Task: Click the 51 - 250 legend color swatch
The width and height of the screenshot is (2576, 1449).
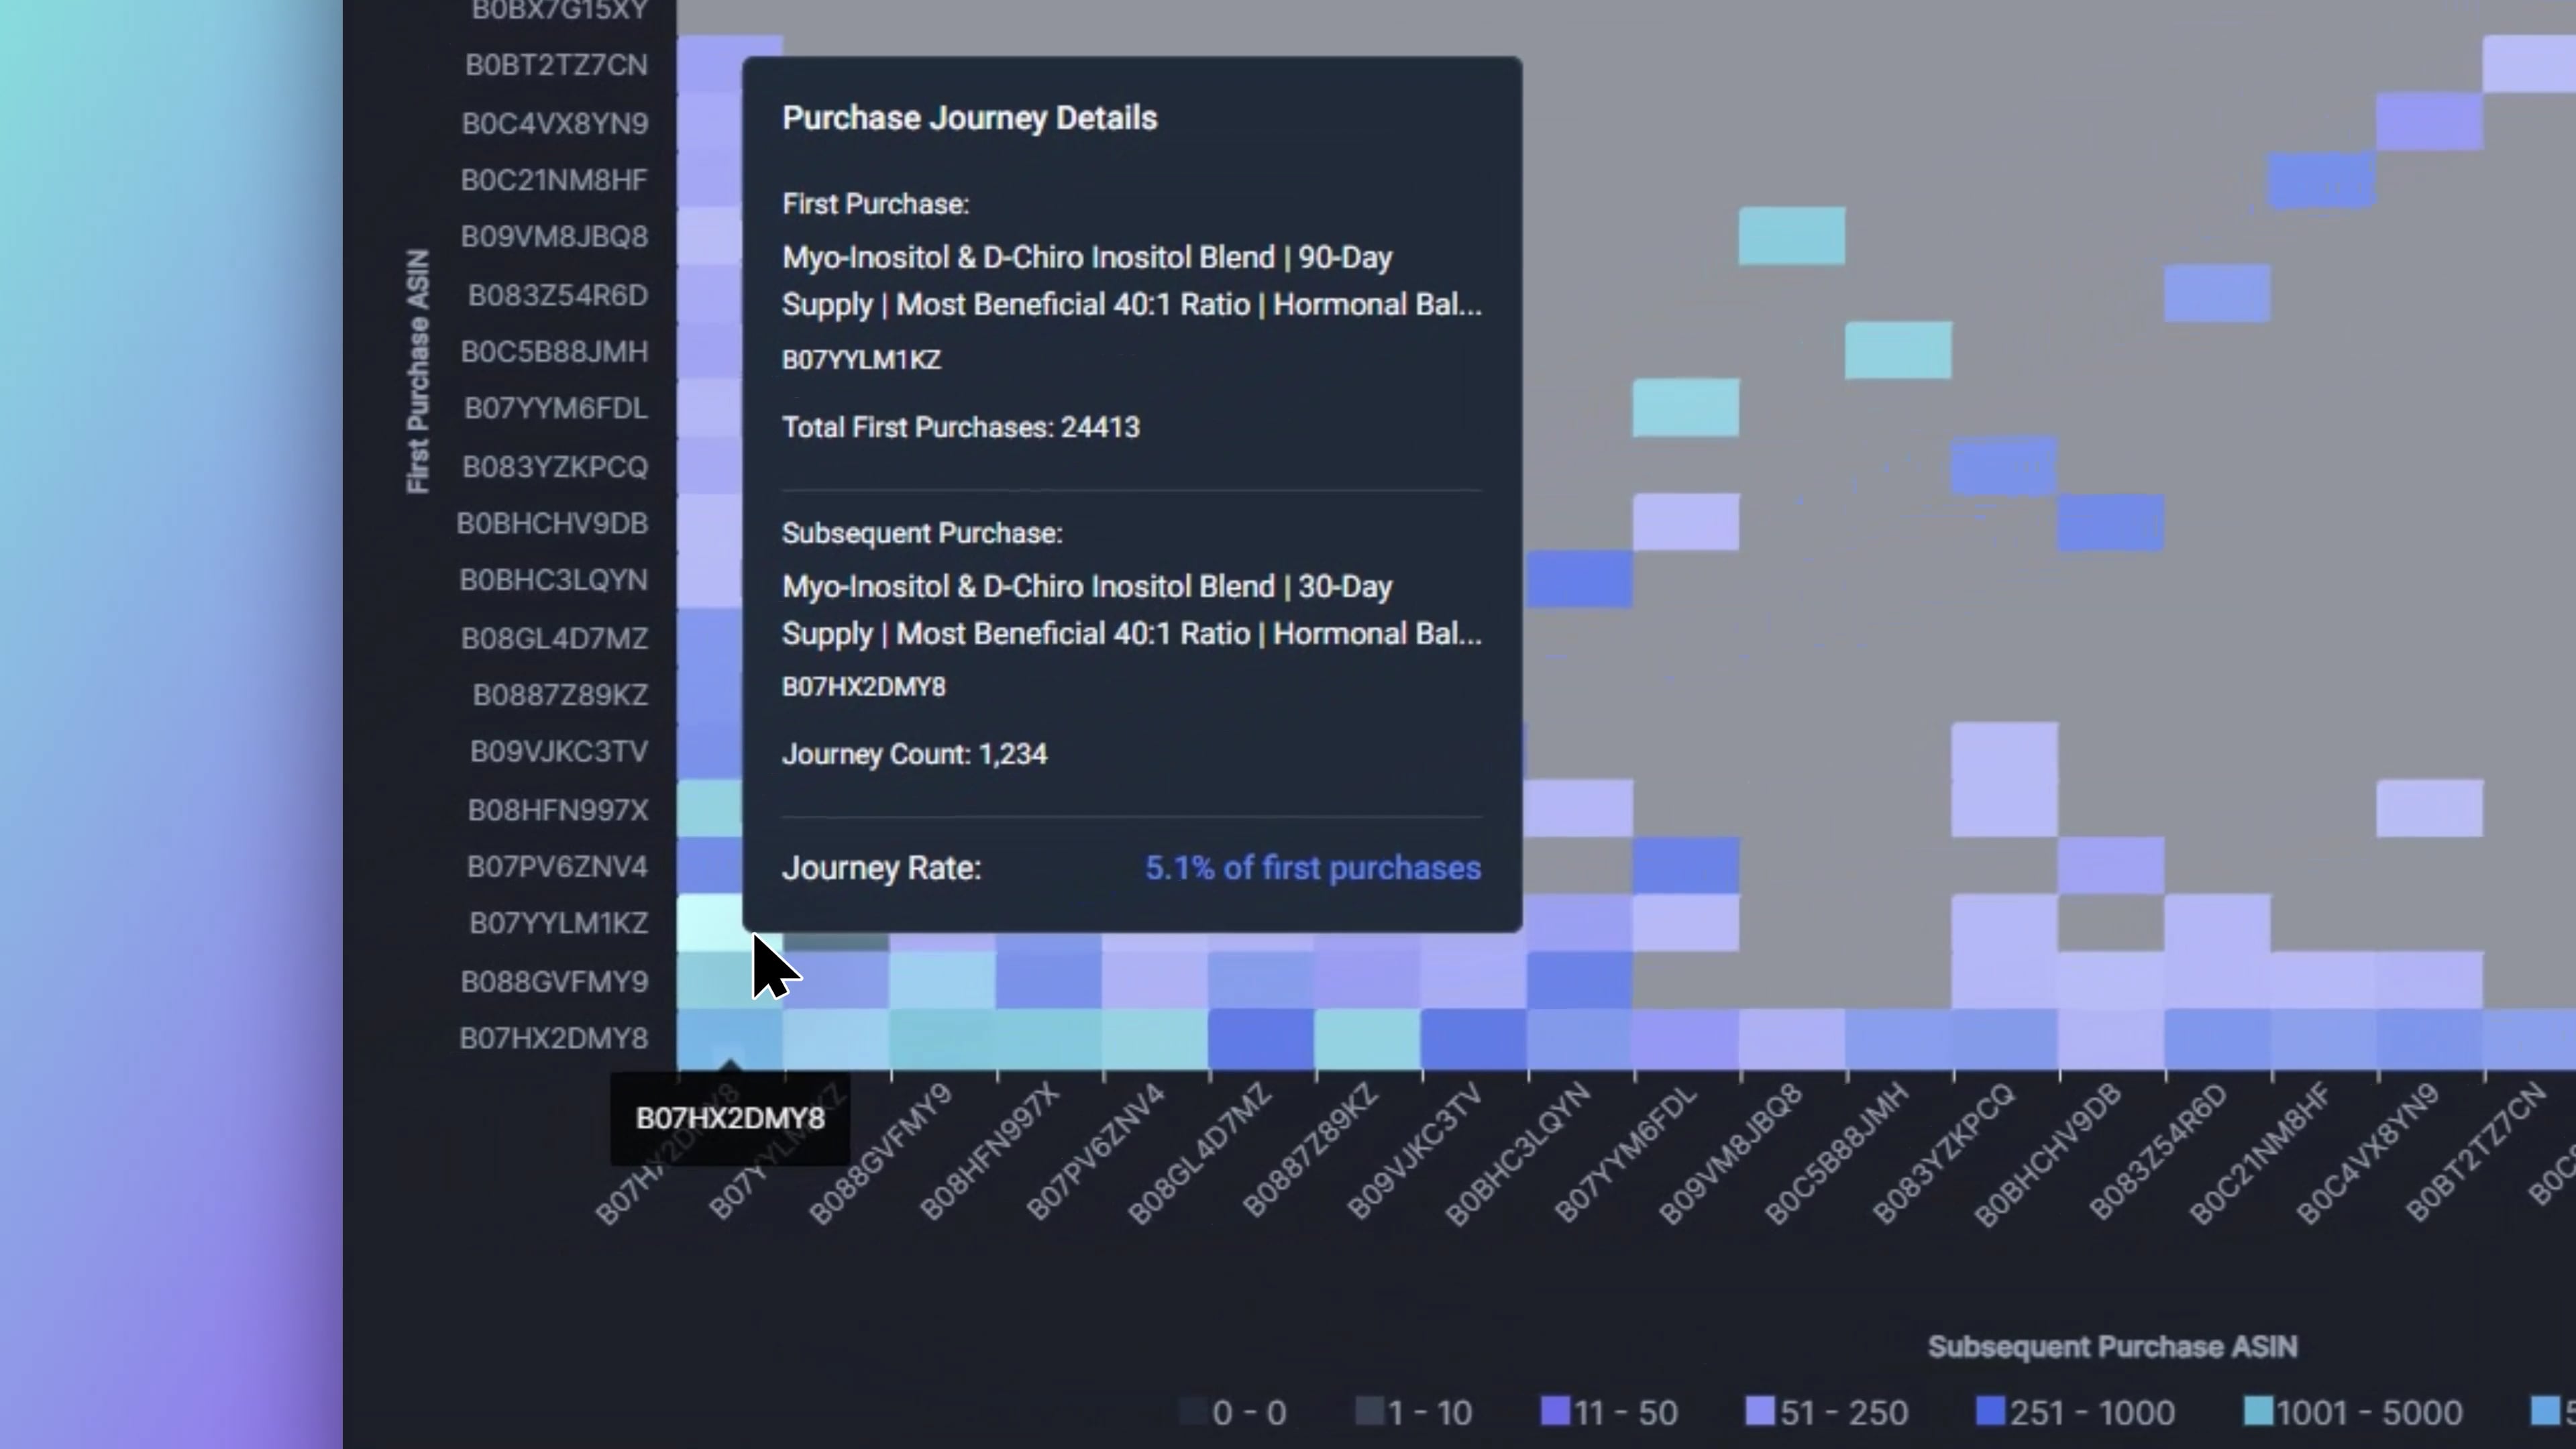Action: (x=1760, y=1411)
